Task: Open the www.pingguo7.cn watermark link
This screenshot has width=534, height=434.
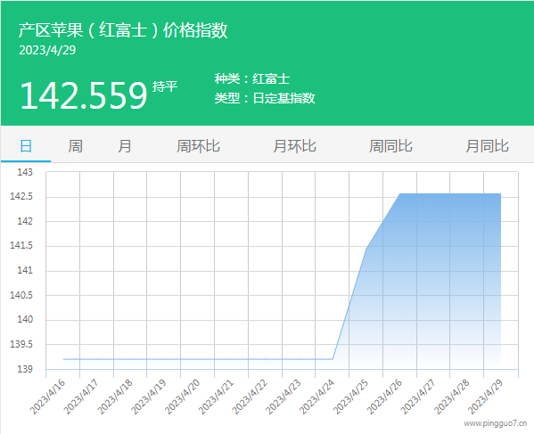Action: click(x=496, y=423)
